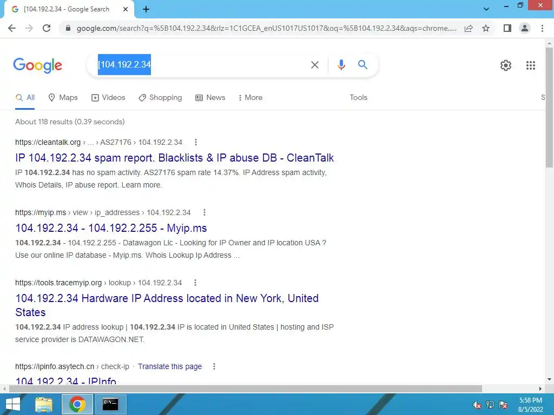Click cleantalk.org breadcrumb URL

(x=98, y=142)
